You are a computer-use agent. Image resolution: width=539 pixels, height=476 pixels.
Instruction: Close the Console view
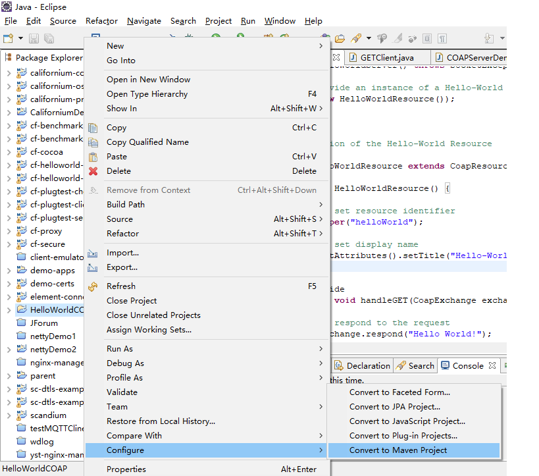(492, 365)
